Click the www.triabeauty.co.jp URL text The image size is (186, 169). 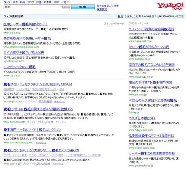click(141, 77)
